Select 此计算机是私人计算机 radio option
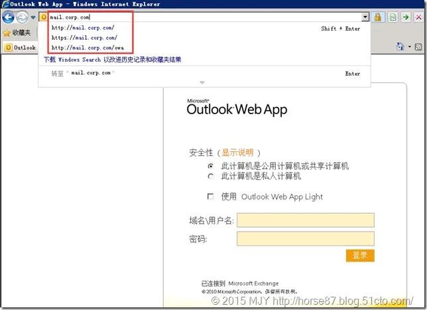The width and height of the screenshot is (427, 310). click(x=210, y=177)
